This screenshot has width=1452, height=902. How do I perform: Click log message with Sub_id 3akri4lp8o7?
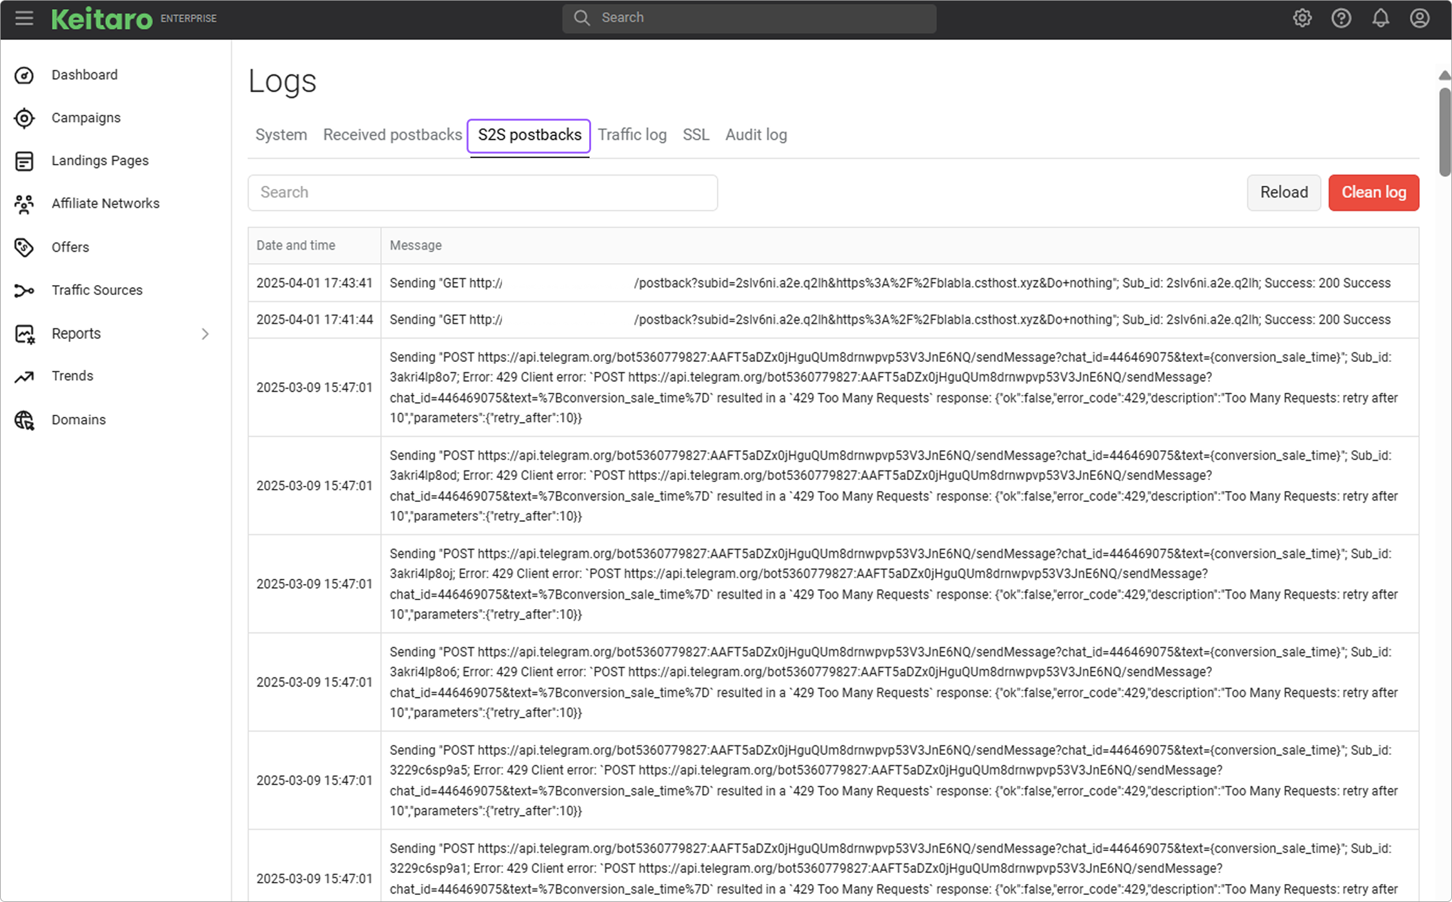tap(894, 388)
